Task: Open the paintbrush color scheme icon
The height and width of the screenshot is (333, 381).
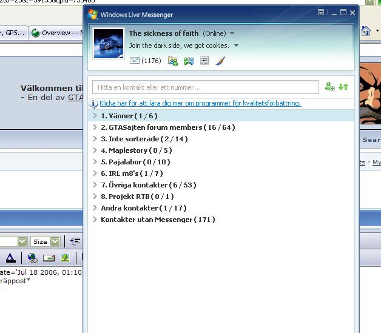Action: coord(220,61)
